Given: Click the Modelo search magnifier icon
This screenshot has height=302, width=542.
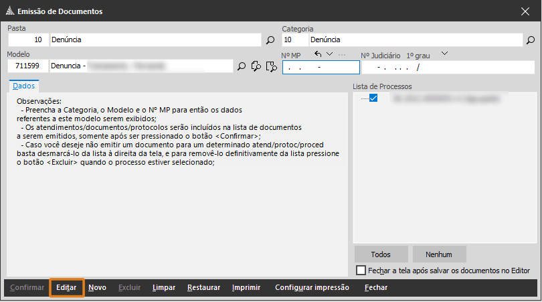Looking at the screenshot, I should pyautogui.click(x=242, y=66).
